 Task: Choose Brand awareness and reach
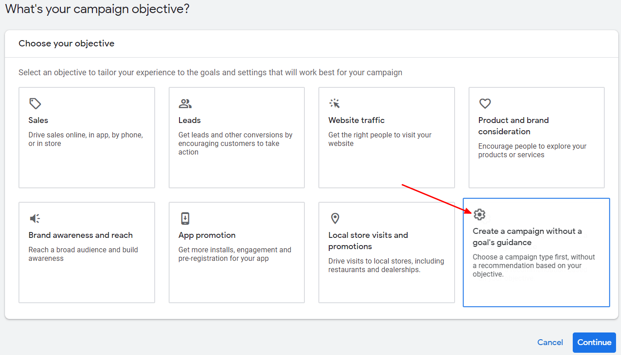point(87,252)
